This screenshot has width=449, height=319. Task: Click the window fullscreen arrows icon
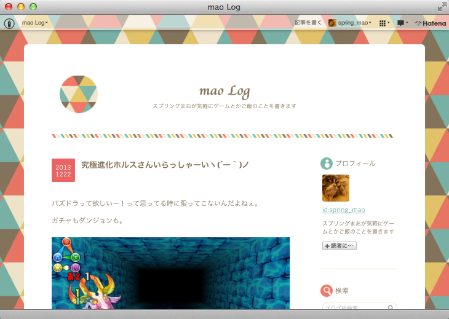(x=442, y=7)
